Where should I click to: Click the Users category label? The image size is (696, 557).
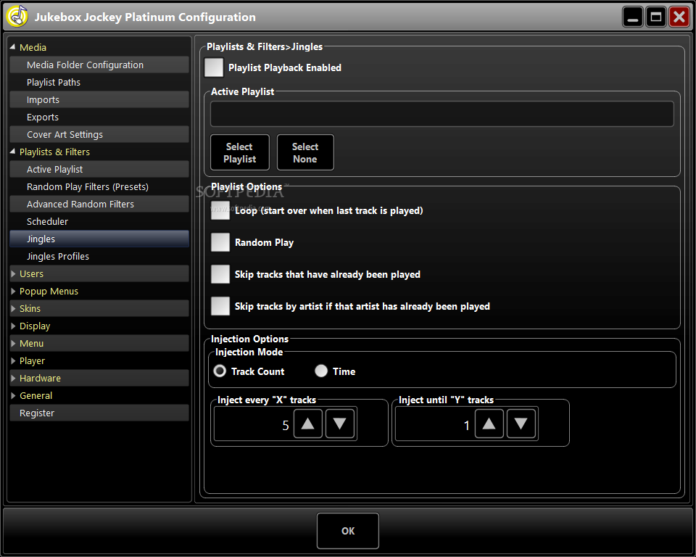tap(31, 273)
